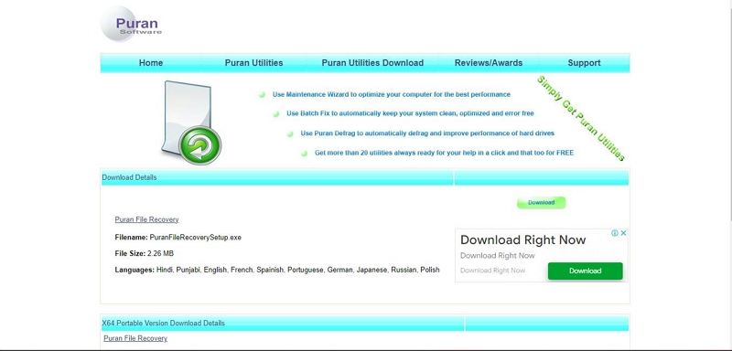Open Puran File Recovery link under Download Details
The image size is (732, 351).
pyautogui.click(x=146, y=219)
